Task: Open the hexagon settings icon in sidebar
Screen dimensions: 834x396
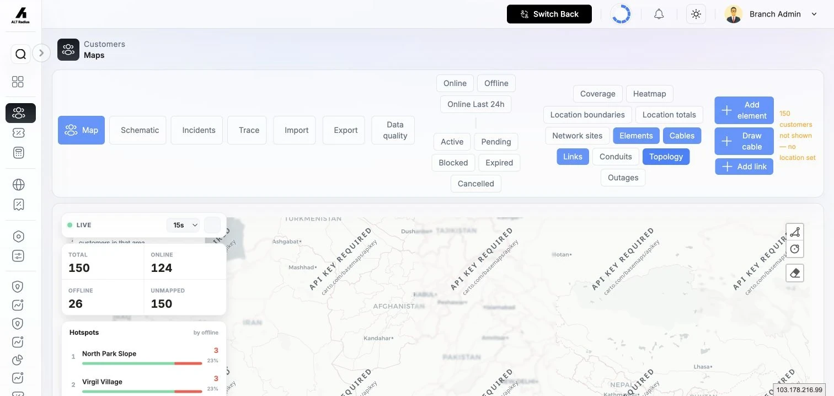Action: (18, 236)
